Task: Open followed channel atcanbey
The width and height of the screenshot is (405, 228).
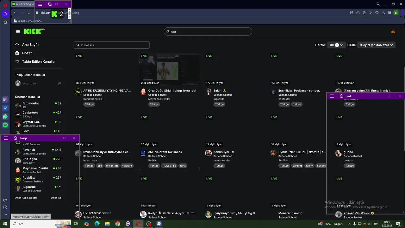Action: (38, 83)
